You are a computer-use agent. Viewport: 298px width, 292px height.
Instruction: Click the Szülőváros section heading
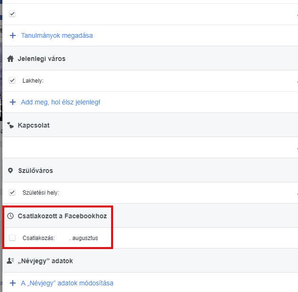click(x=35, y=170)
